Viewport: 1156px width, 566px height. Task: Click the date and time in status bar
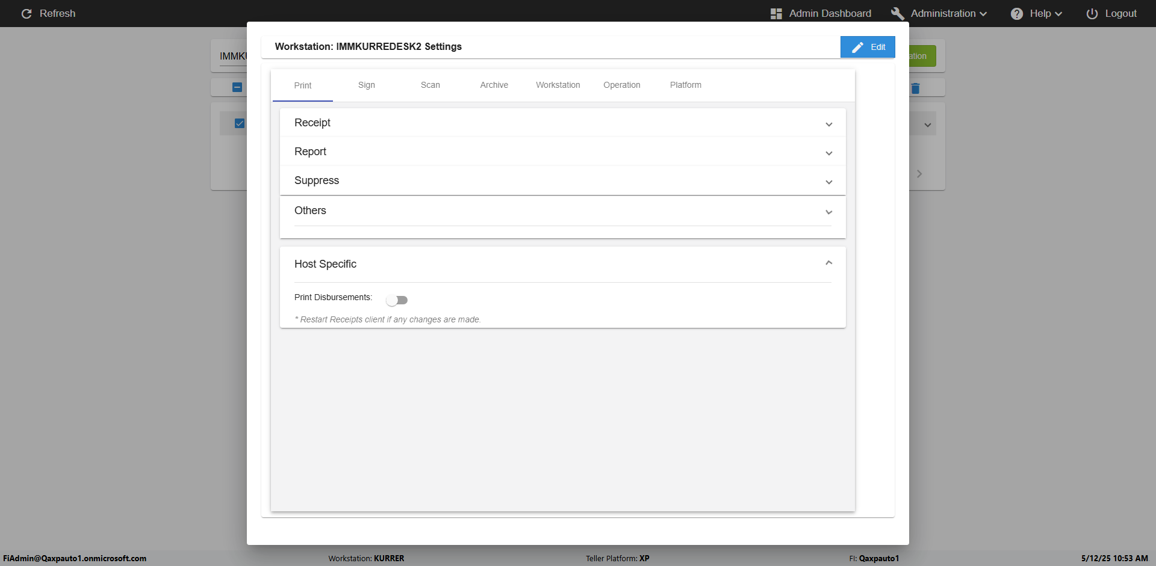[1114, 558]
